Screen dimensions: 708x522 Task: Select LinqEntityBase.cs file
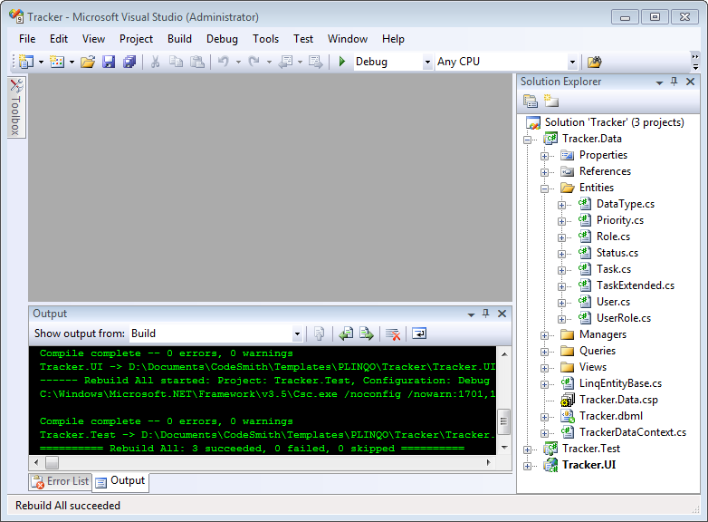click(x=620, y=383)
